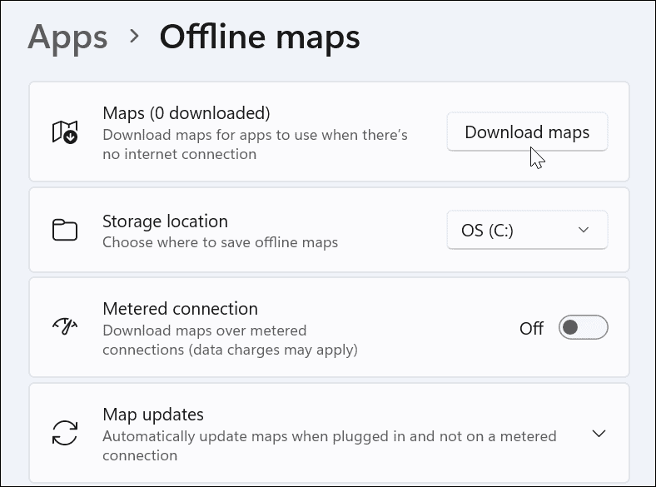This screenshot has height=487, width=656.
Task: Click the Storage location folder icon
Action: click(x=65, y=231)
